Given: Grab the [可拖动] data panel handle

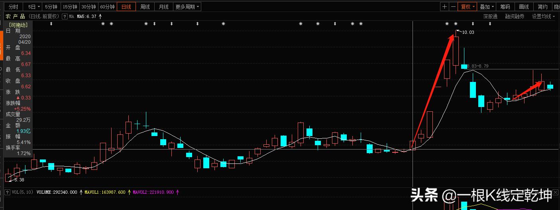Looking at the screenshot, I should [18, 25].
